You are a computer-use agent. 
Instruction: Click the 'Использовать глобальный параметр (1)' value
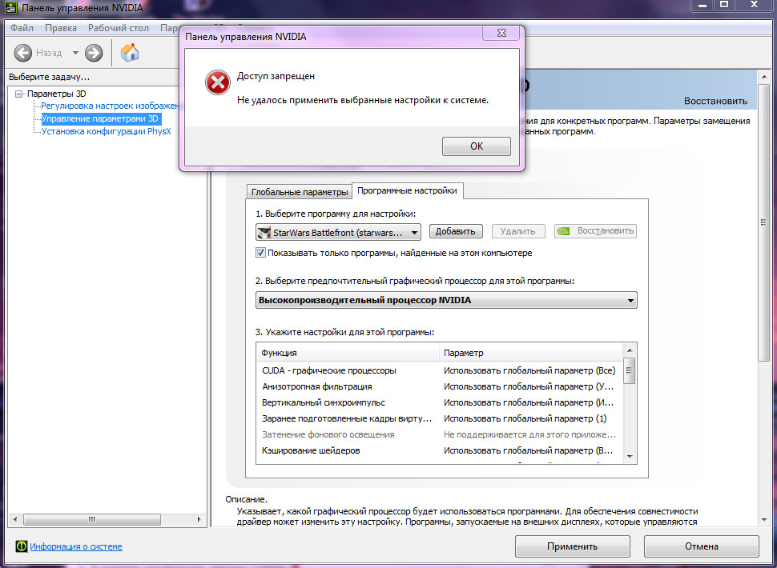(525, 418)
